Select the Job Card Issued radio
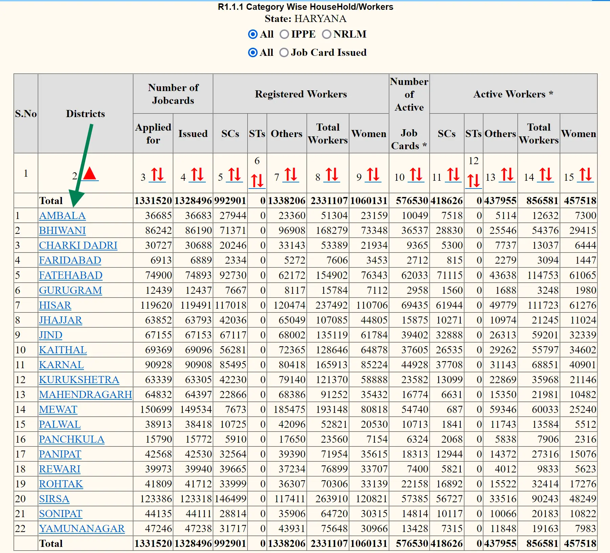This screenshot has height=553, width=610. pyautogui.click(x=284, y=52)
